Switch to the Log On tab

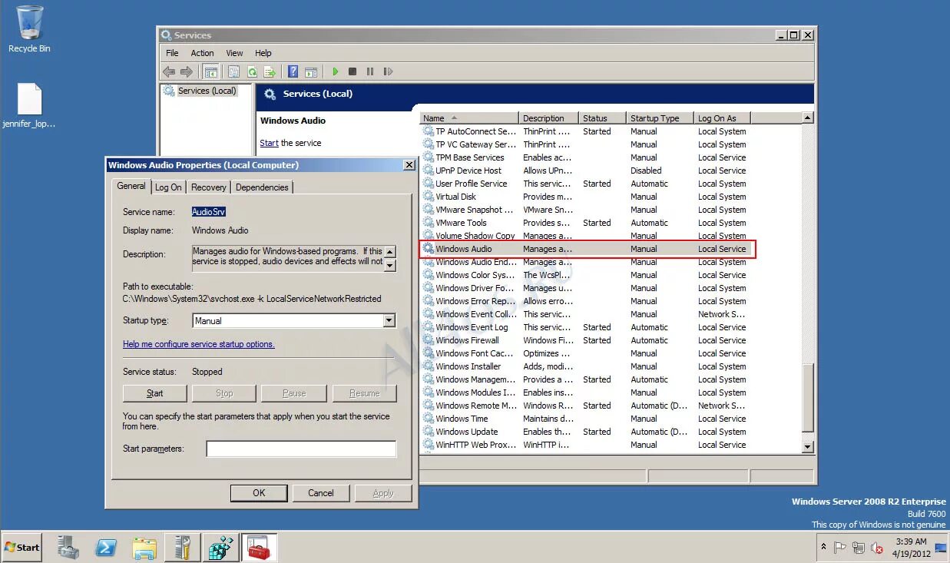[x=168, y=187]
